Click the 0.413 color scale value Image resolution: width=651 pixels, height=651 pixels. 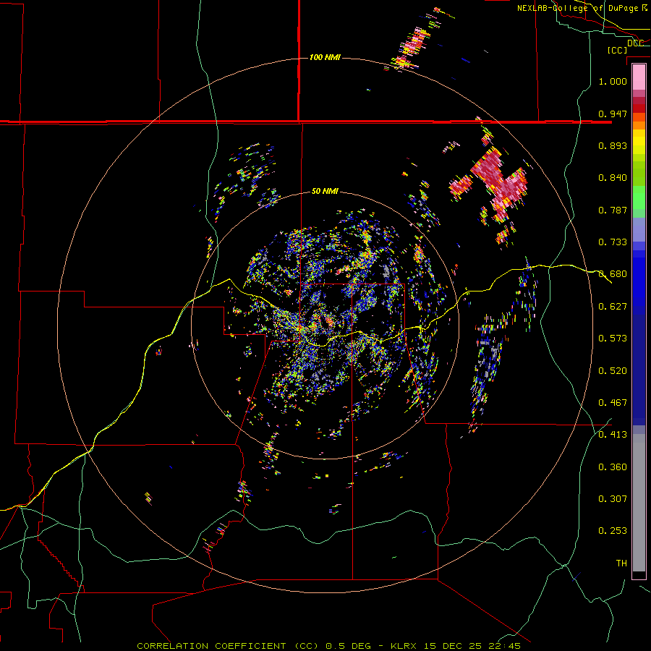coord(613,435)
